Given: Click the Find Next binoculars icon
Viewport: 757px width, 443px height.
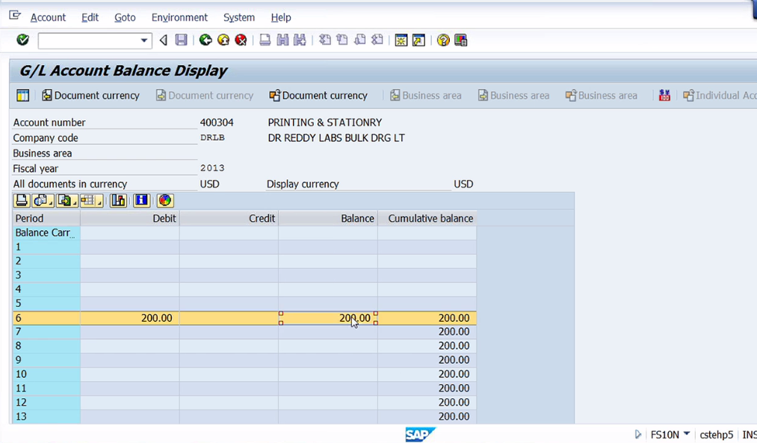Looking at the screenshot, I should pyautogui.click(x=300, y=40).
